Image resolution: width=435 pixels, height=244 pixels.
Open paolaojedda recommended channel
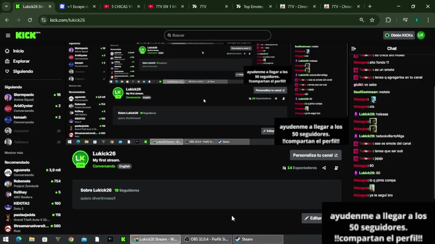(33, 217)
